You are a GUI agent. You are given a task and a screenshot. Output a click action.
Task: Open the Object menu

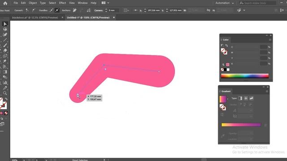(x=33, y=3)
